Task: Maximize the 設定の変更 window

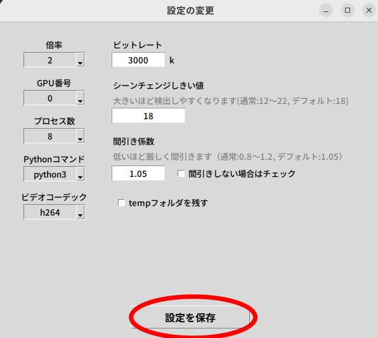Action: coord(348,10)
